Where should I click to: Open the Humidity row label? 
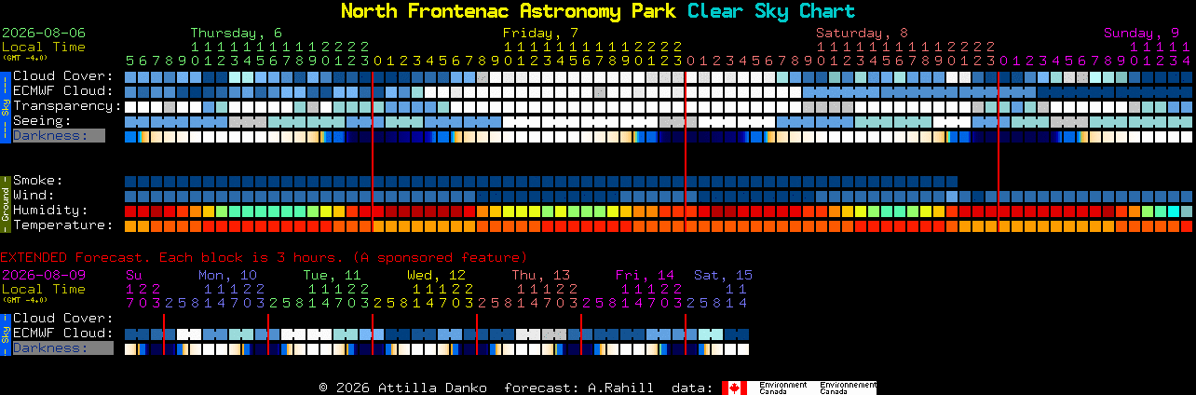[50, 211]
